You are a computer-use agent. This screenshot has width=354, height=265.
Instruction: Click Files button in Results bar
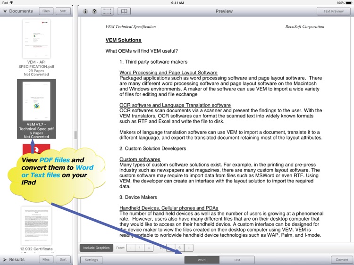pos(46,259)
